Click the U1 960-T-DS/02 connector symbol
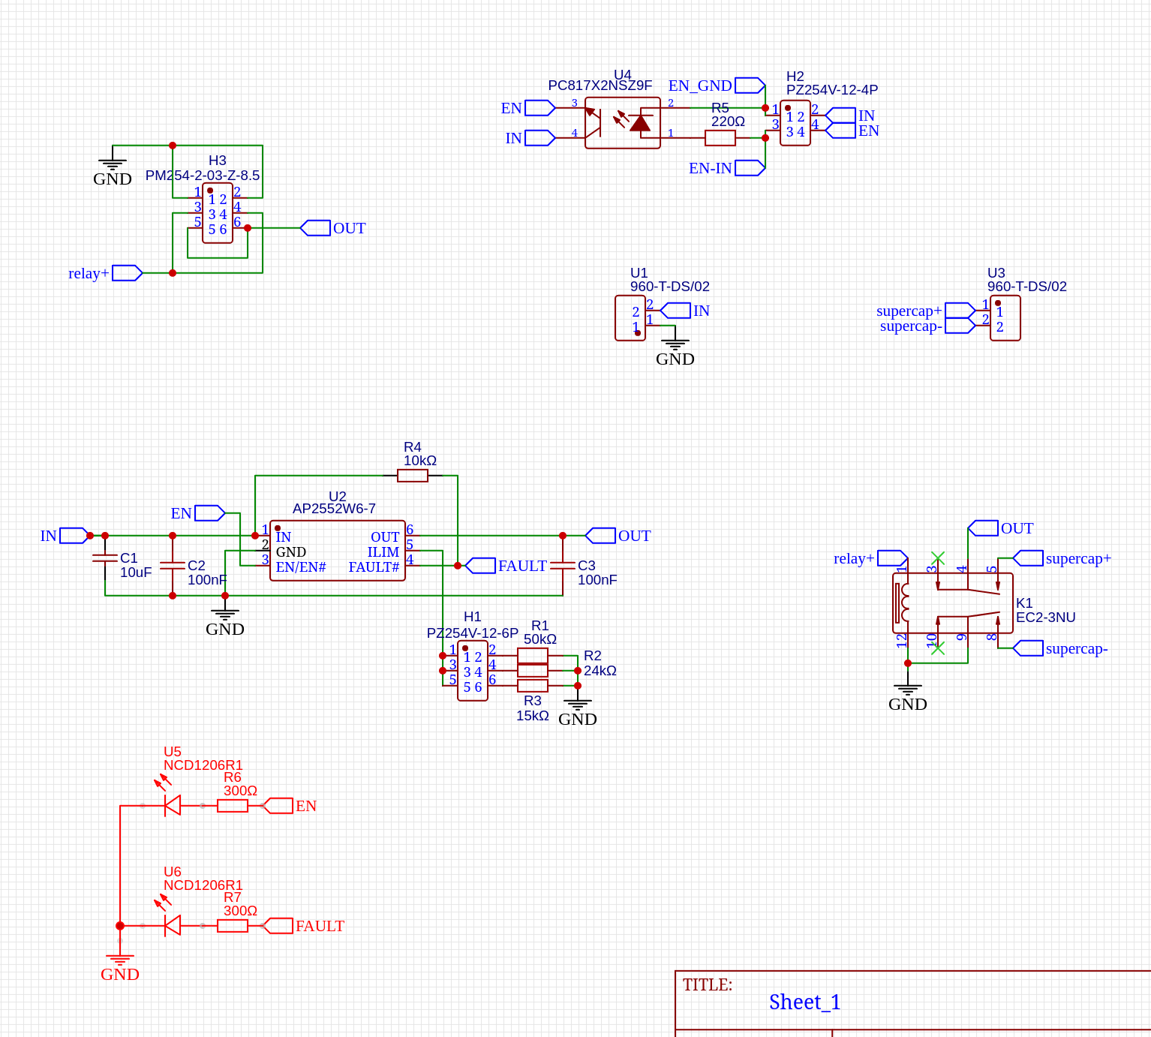The image size is (1151, 1037). 630,318
